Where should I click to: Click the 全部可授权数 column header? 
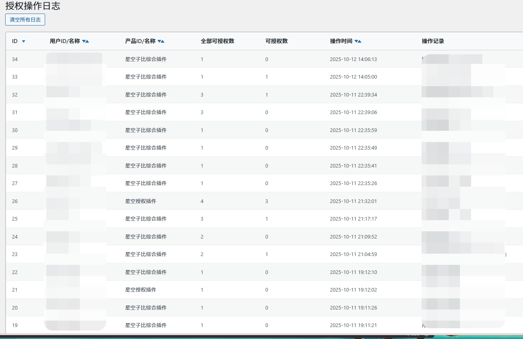click(x=217, y=41)
